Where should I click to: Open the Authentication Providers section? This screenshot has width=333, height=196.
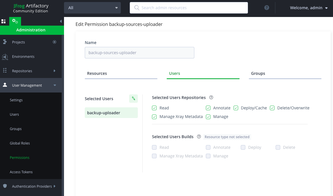[31, 186]
